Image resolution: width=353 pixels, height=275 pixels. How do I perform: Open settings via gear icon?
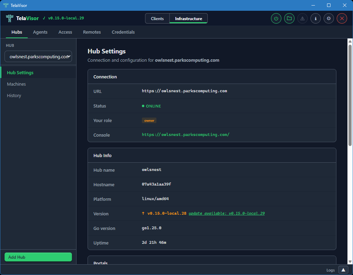329,18
